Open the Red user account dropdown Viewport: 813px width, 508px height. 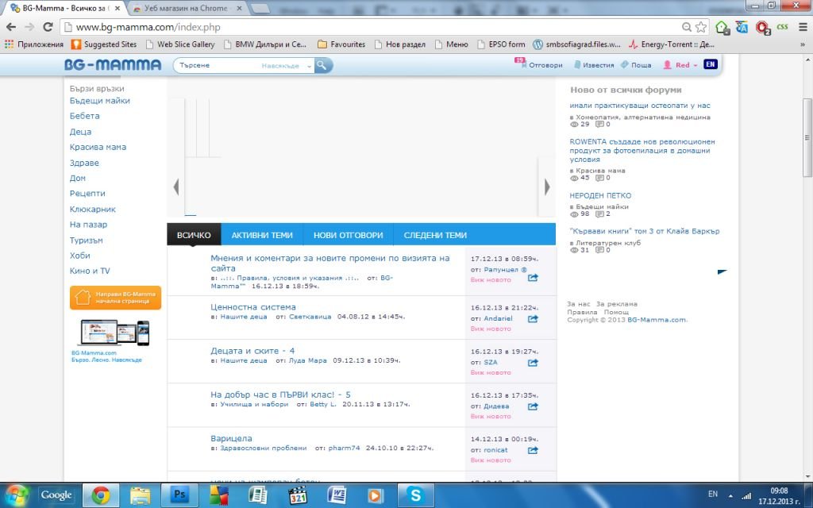point(681,65)
